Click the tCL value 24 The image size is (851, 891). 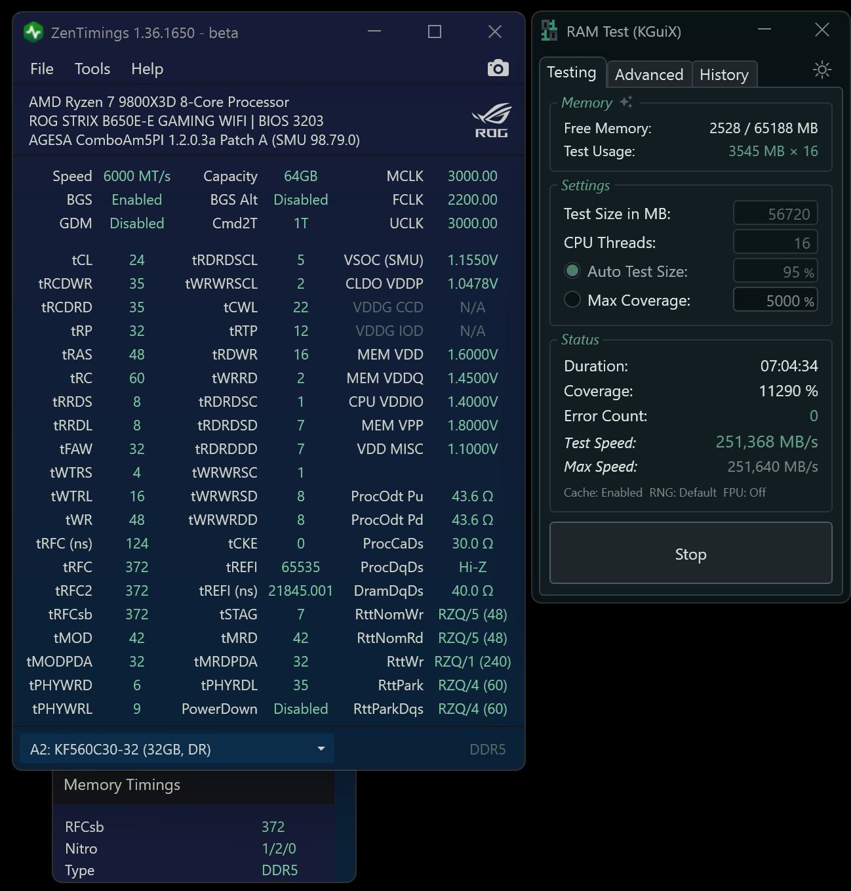pyautogui.click(x=136, y=260)
